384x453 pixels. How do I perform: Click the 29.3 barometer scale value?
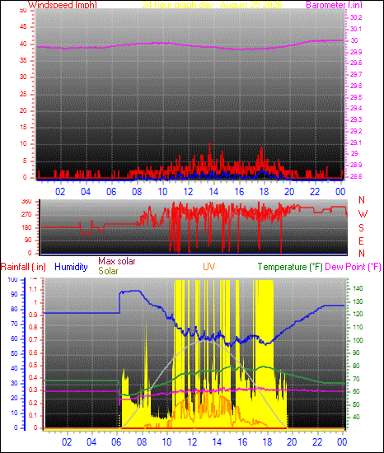(356, 119)
